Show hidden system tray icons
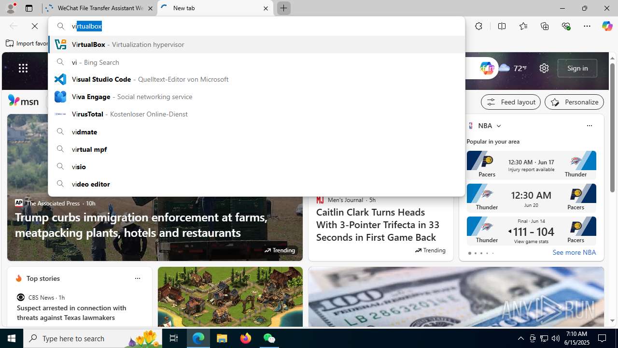618x348 pixels. (520, 338)
